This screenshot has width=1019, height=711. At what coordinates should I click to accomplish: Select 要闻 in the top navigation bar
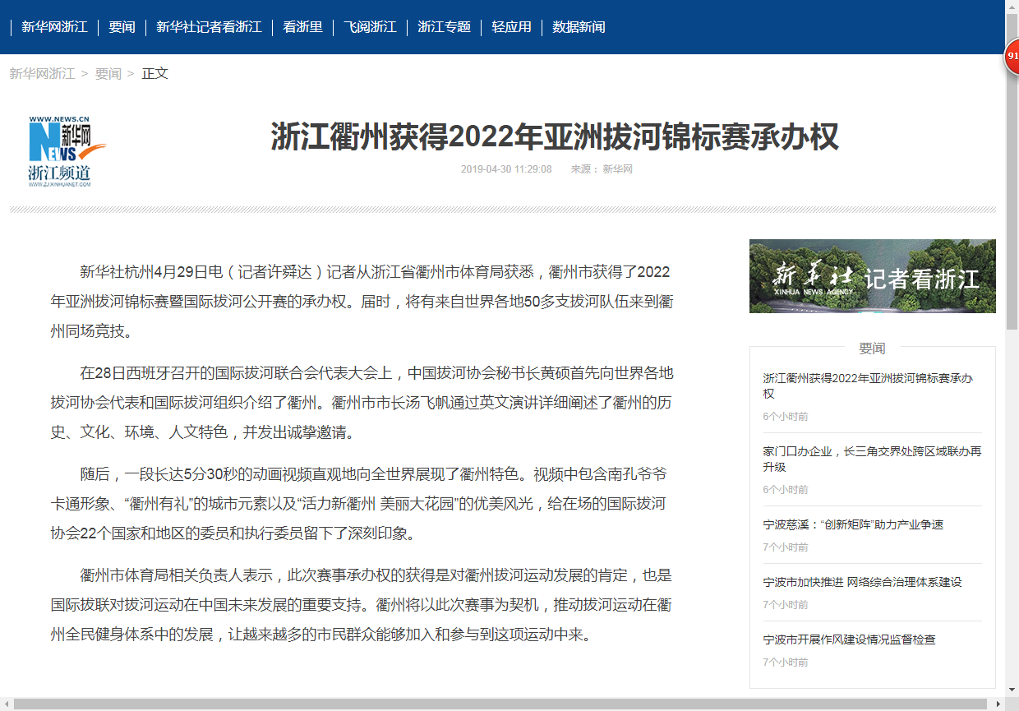click(x=122, y=27)
